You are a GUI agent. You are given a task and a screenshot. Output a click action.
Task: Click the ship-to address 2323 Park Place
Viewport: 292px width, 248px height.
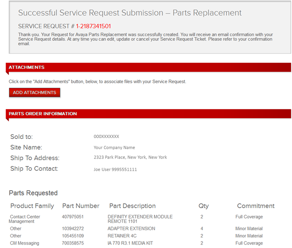tap(130, 157)
